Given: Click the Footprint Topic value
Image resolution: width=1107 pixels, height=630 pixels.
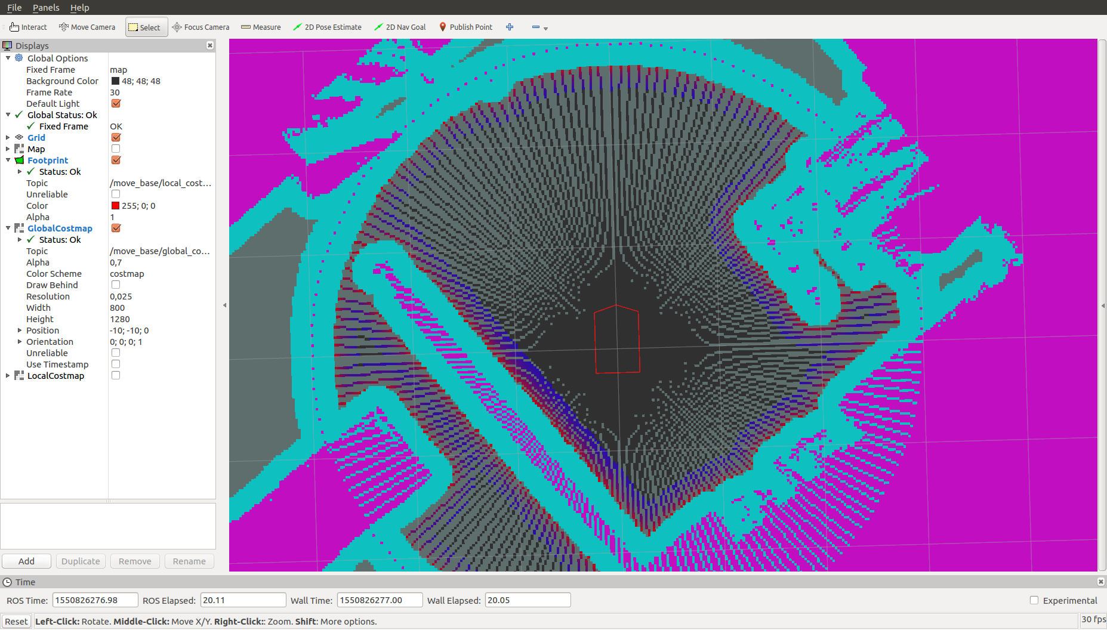Looking at the screenshot, I should click(161, 183).
